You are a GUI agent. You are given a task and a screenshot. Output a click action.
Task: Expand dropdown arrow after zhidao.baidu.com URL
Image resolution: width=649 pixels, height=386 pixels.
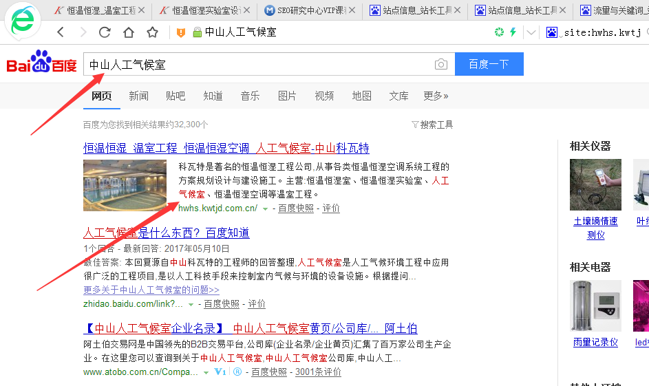191,305
